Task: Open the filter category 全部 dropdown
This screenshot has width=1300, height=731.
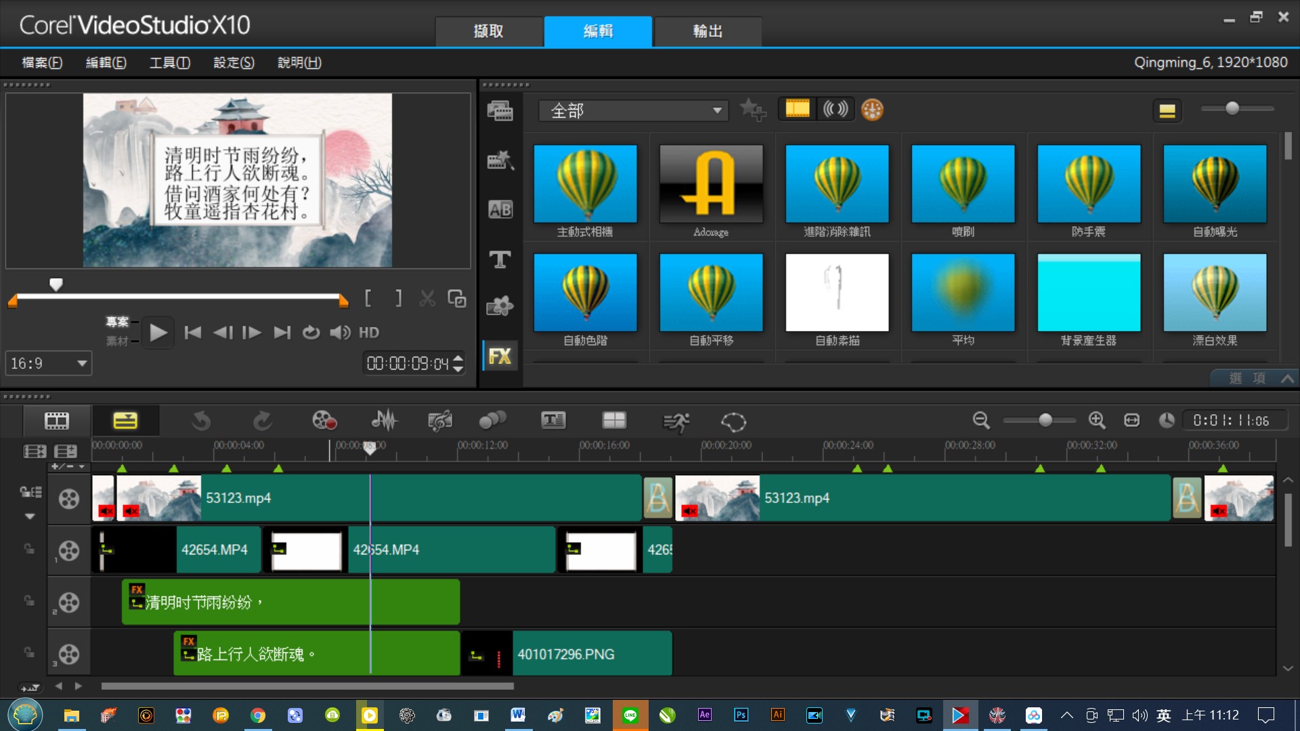Action: pyautogui.click(x=634, y=110)
